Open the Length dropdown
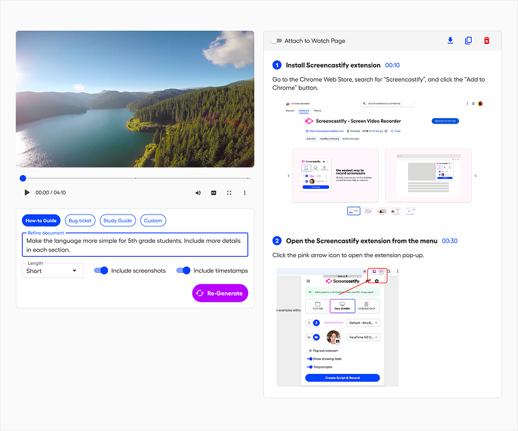 click(x=53, y=270)
